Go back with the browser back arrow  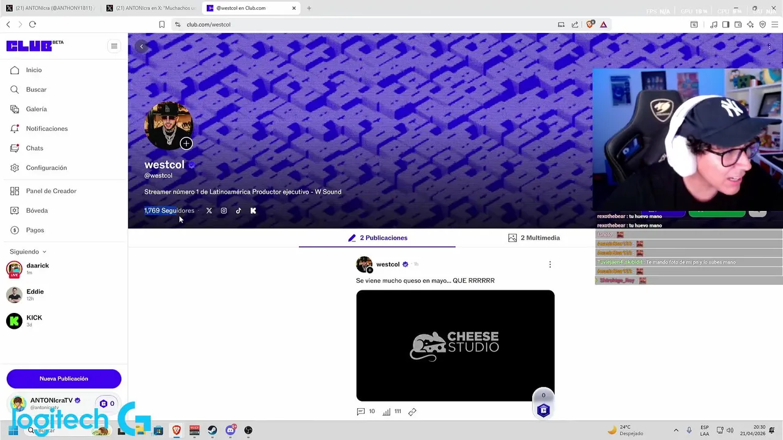tap(8, 24)
